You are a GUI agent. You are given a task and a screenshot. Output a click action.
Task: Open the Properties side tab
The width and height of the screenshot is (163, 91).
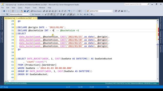pos(161,49)
